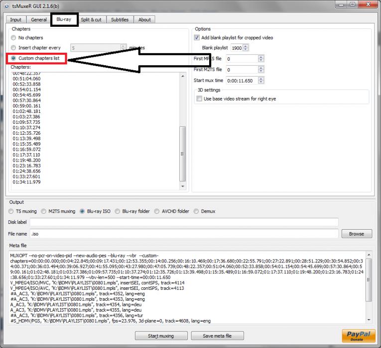This screenshot has height=348, width=381.
Task: Increase Blank playlist number with spinner
Action: pos(246,46)
